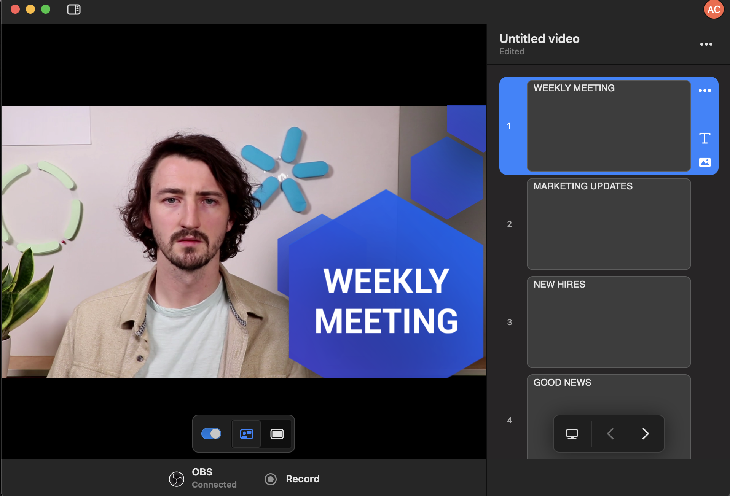Select the presenter-with-slide layout
This screenshot has height=496, width=730.
click(x=246, y=434)
